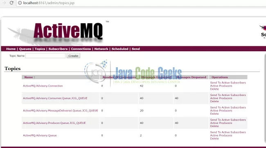Click the Topic Name input field
Screen dimensions: 266x148
coord(45,56)
